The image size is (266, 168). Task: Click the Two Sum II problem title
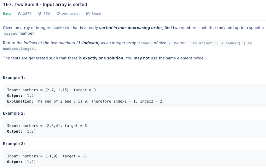coord(45,5)
